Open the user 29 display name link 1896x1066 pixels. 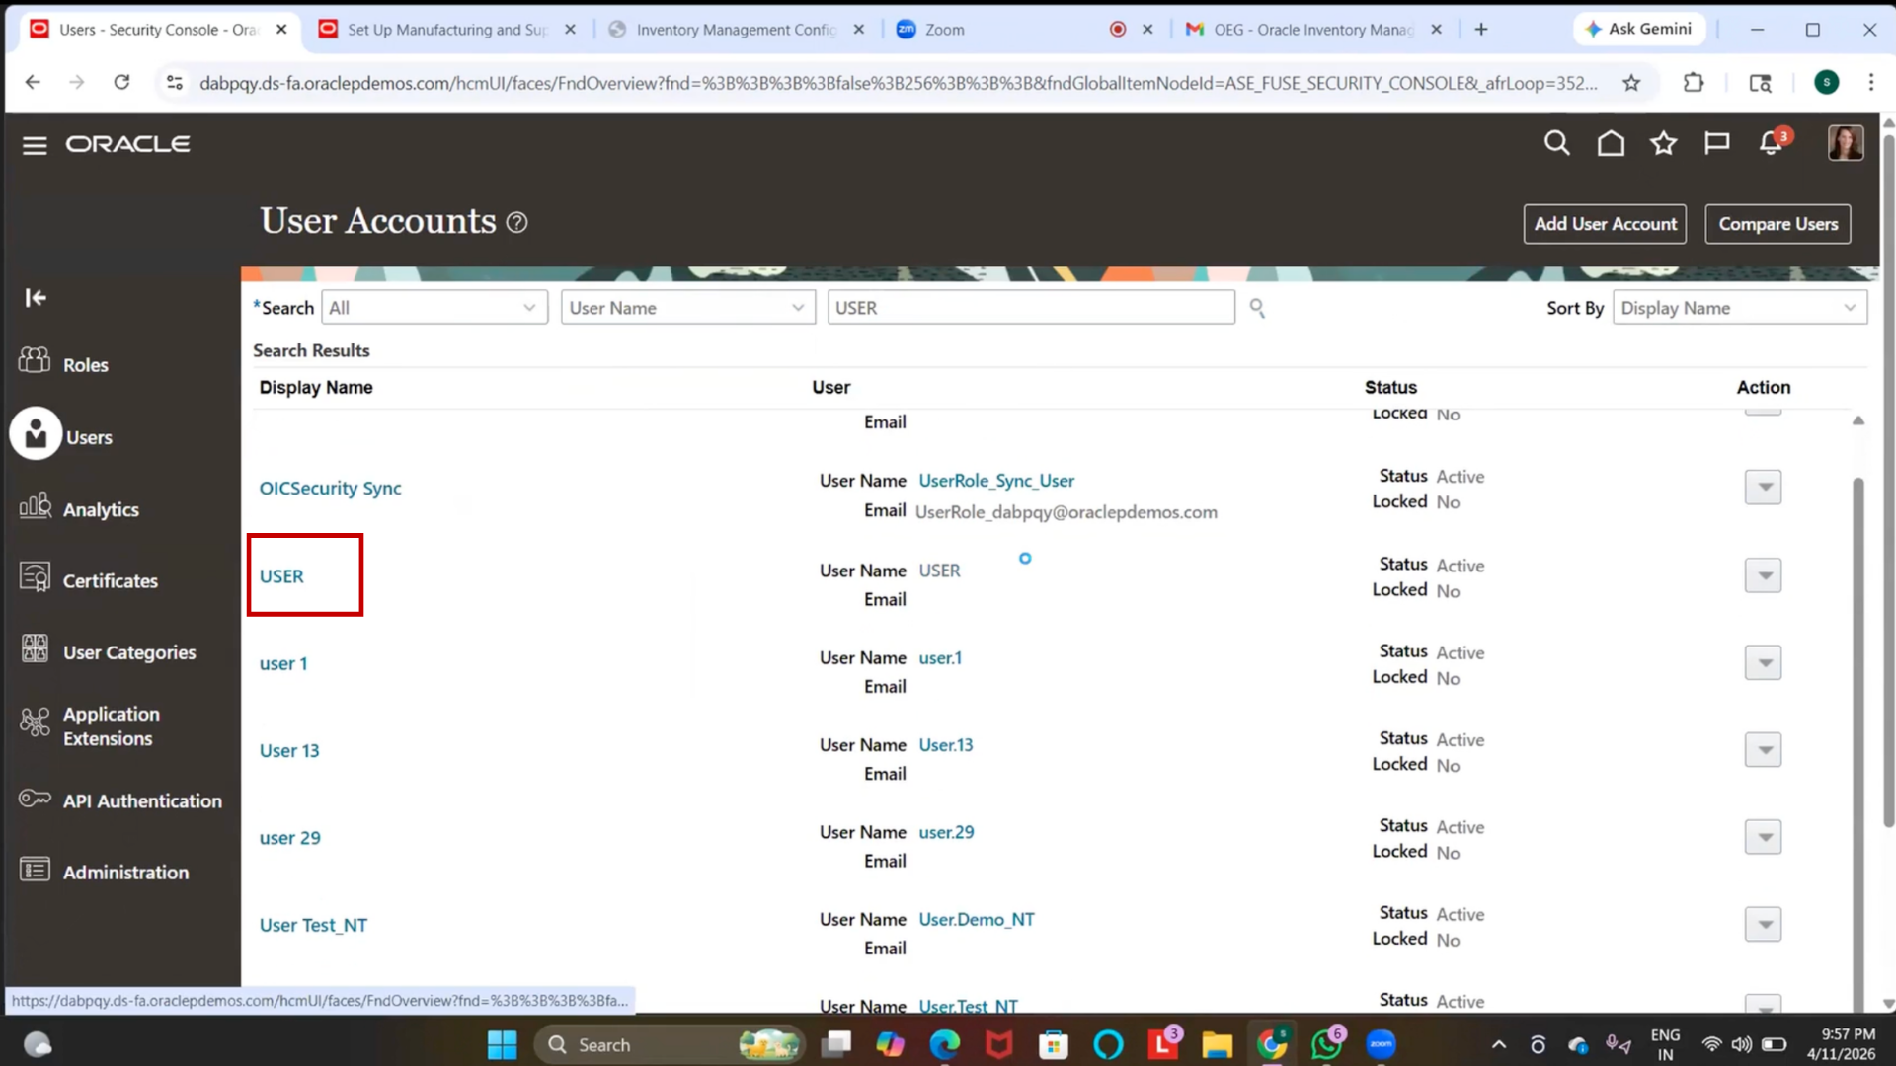pyautogui.click(x=289, y=838)
